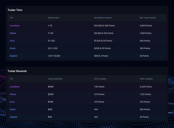
Task: Click N/A in Shark rewards row
Action: (96, 109)
